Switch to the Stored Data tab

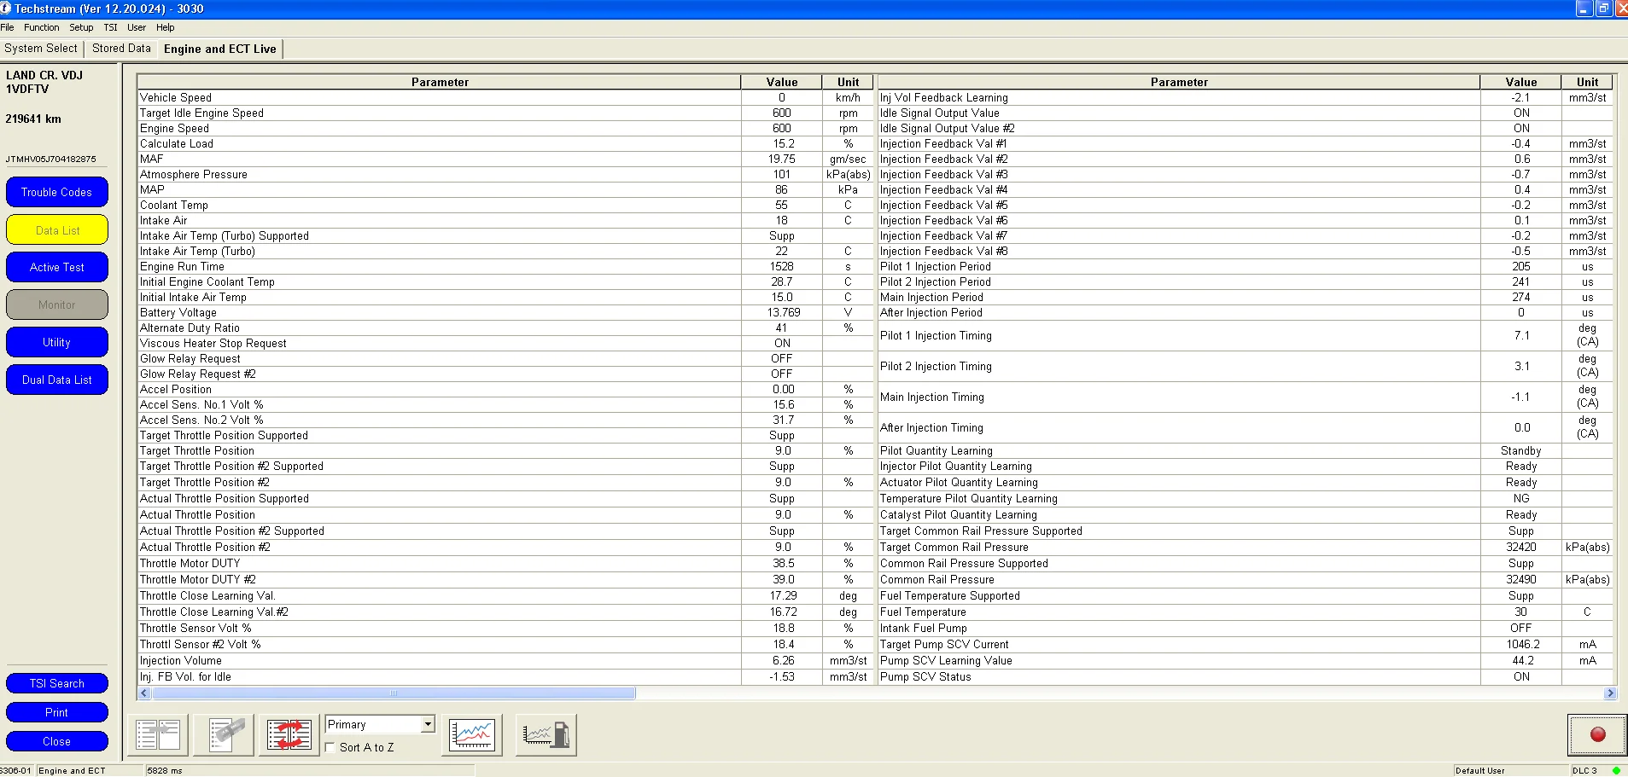(x=121, y=49)
